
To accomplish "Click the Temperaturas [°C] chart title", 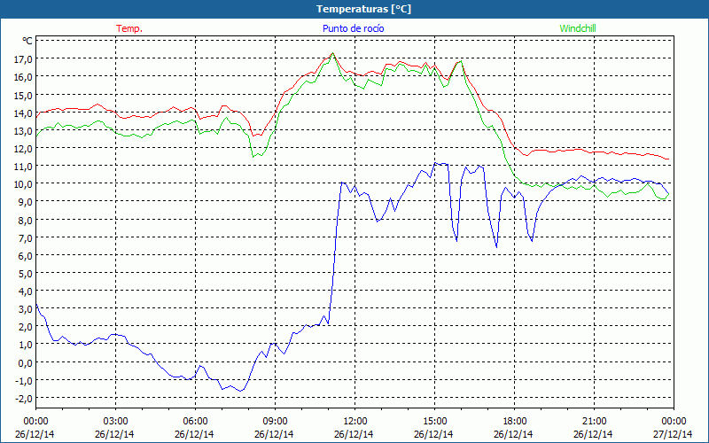I will [x=363, y=9].
